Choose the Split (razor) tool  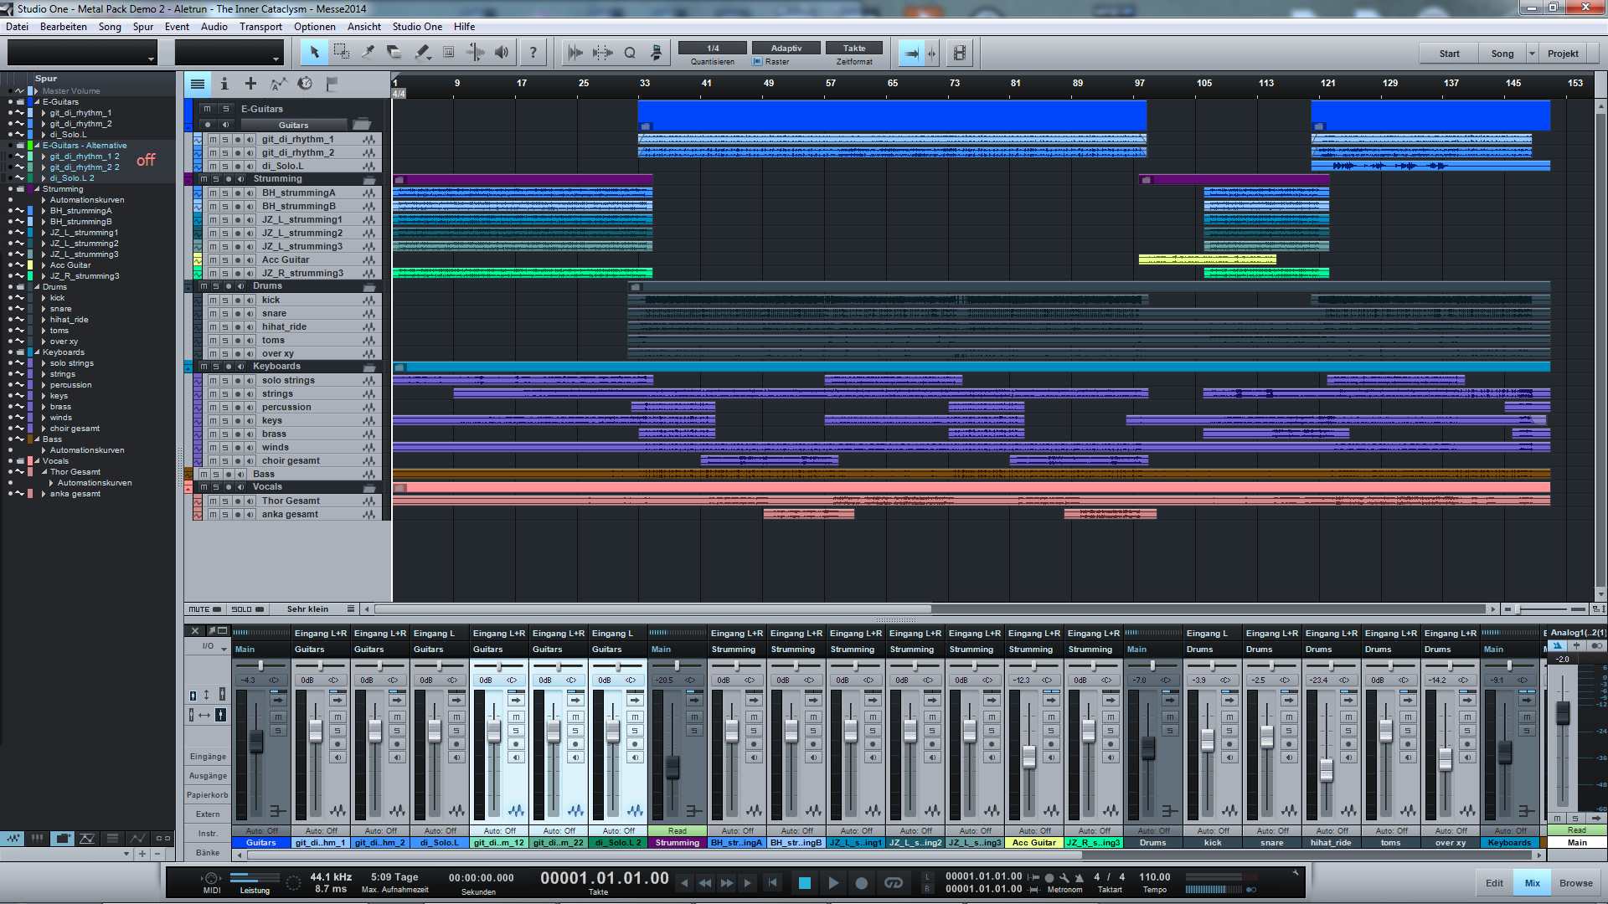tap(368, 53)
